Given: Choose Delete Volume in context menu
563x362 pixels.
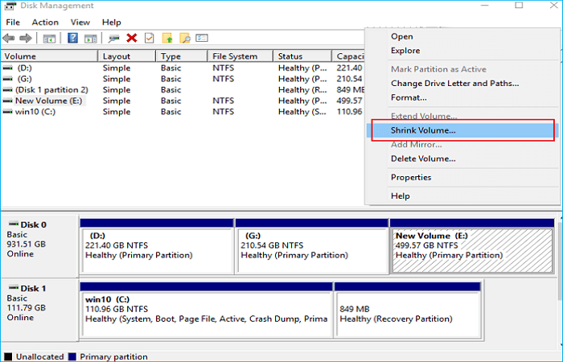Looking at the screenshot, I should 423,158.
